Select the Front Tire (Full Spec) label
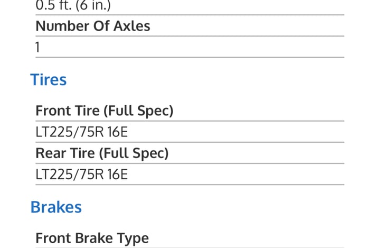Screen dimensions: 386x248 click(x=104, y=111)
